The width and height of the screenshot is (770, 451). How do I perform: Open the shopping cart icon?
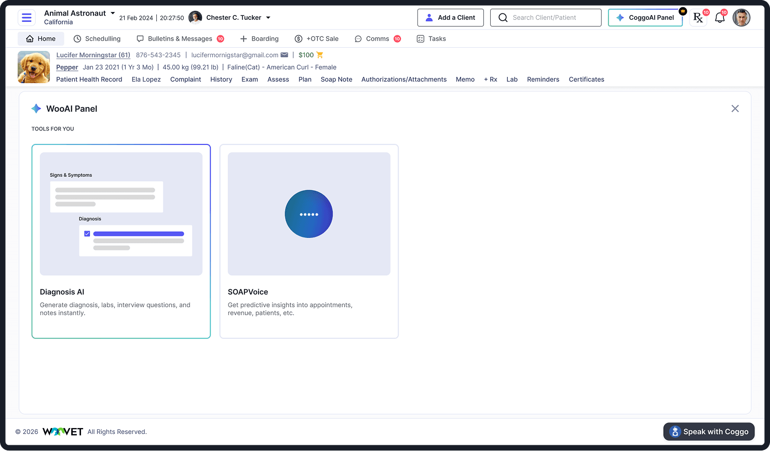pos(320,55)
